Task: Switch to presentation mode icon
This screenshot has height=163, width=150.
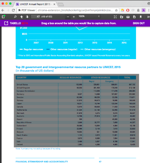Action: (x=115, y=17)
